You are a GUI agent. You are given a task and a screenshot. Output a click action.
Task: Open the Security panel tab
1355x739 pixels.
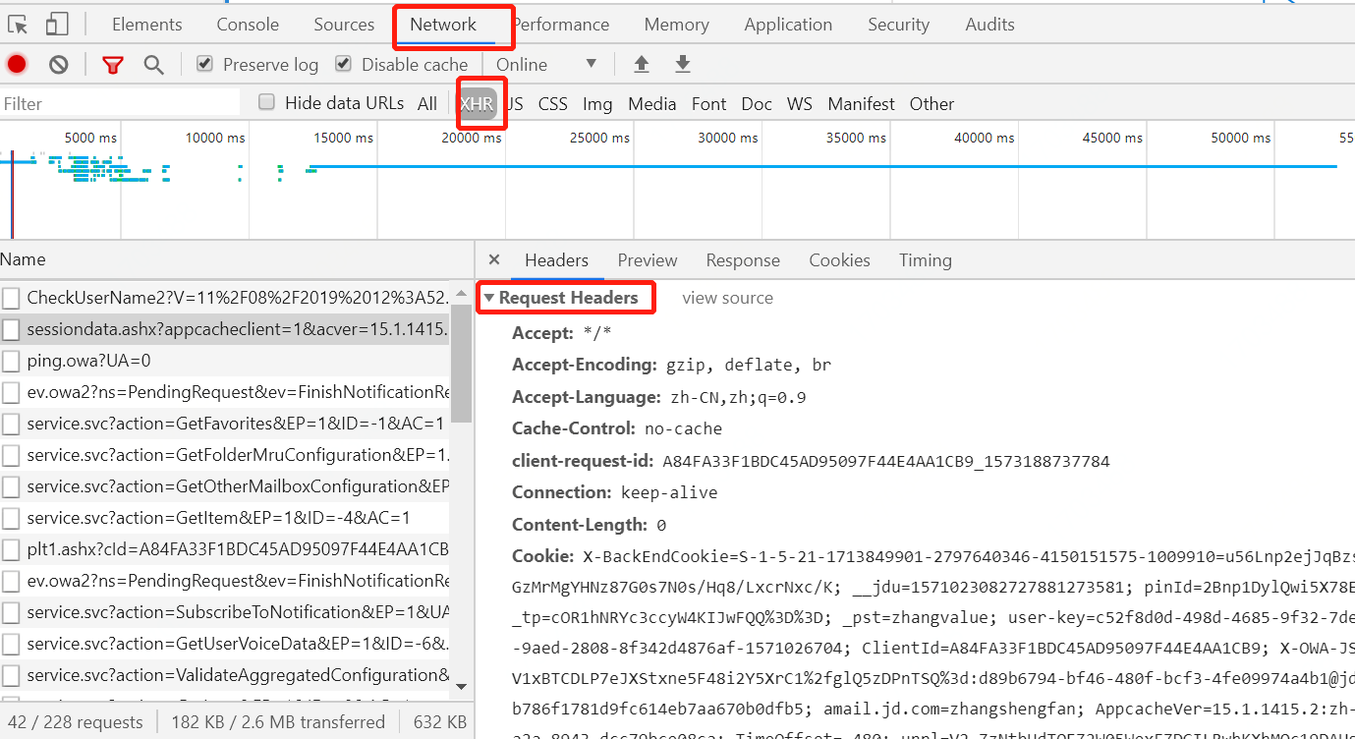(x=898, y=25)
